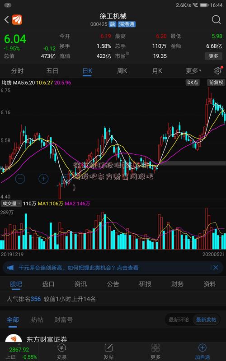Open the 研报 research tab
The width and height of the screenshot is (226, 361).
point(145,284)
